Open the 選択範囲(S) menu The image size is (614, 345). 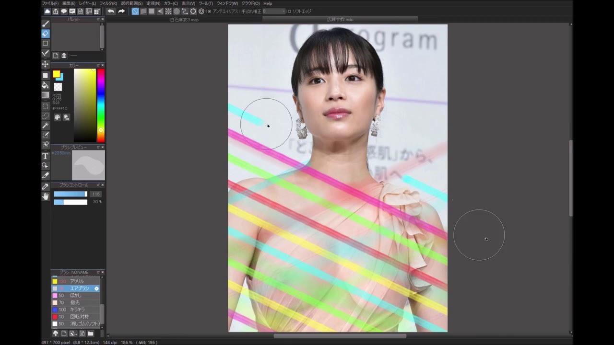click(x=131, y=3)
